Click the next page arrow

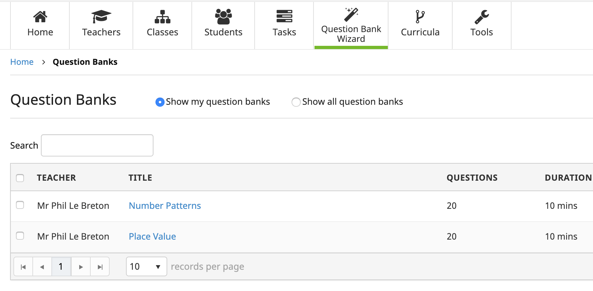(81, 266)
